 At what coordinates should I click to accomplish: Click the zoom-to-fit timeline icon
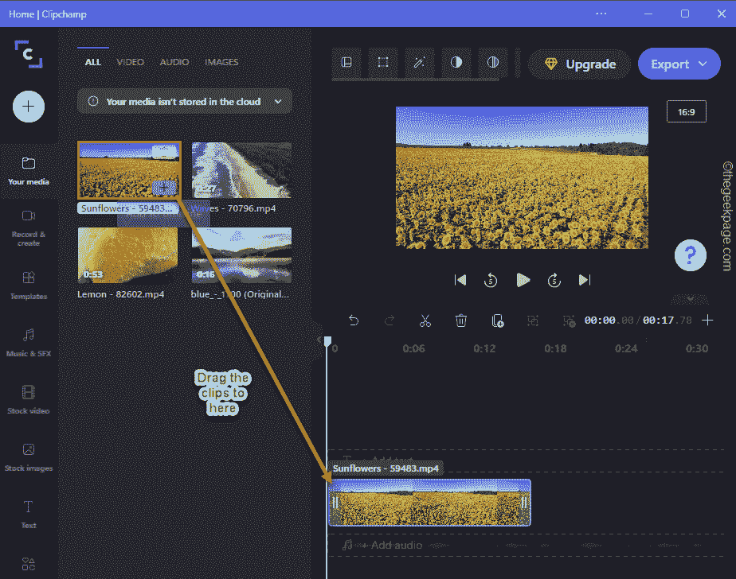[532, 321]
